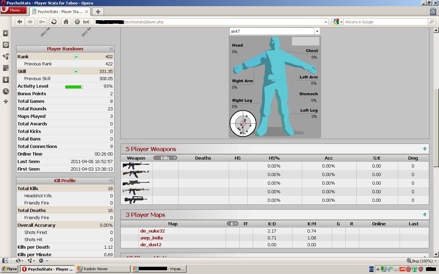Image resolution: width=439 pixels, height=274 pixels.
Task: Open the Notes panel in sidebar
Action: point(5,68)
